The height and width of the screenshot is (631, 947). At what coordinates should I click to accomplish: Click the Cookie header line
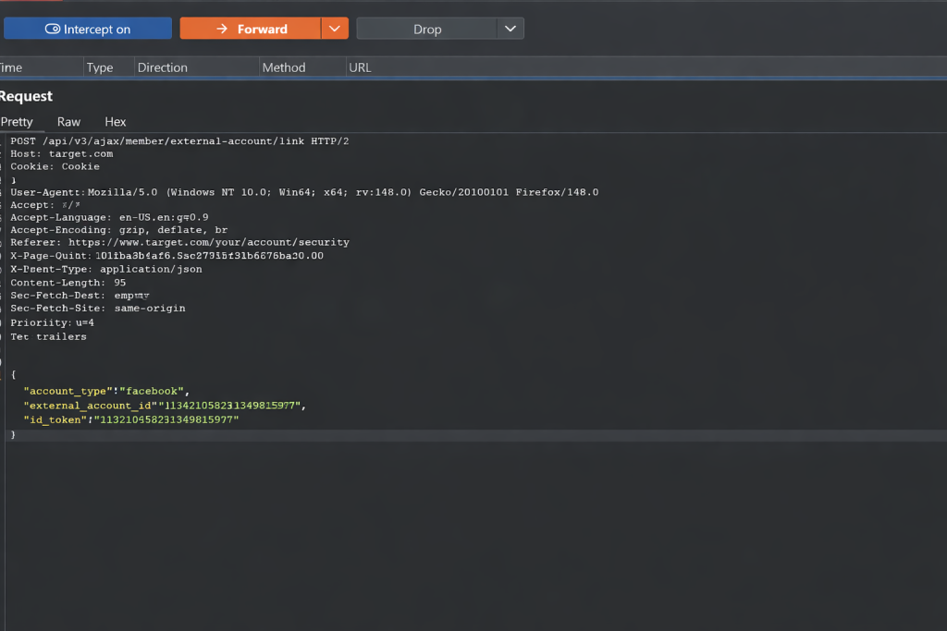click(55, 166)
